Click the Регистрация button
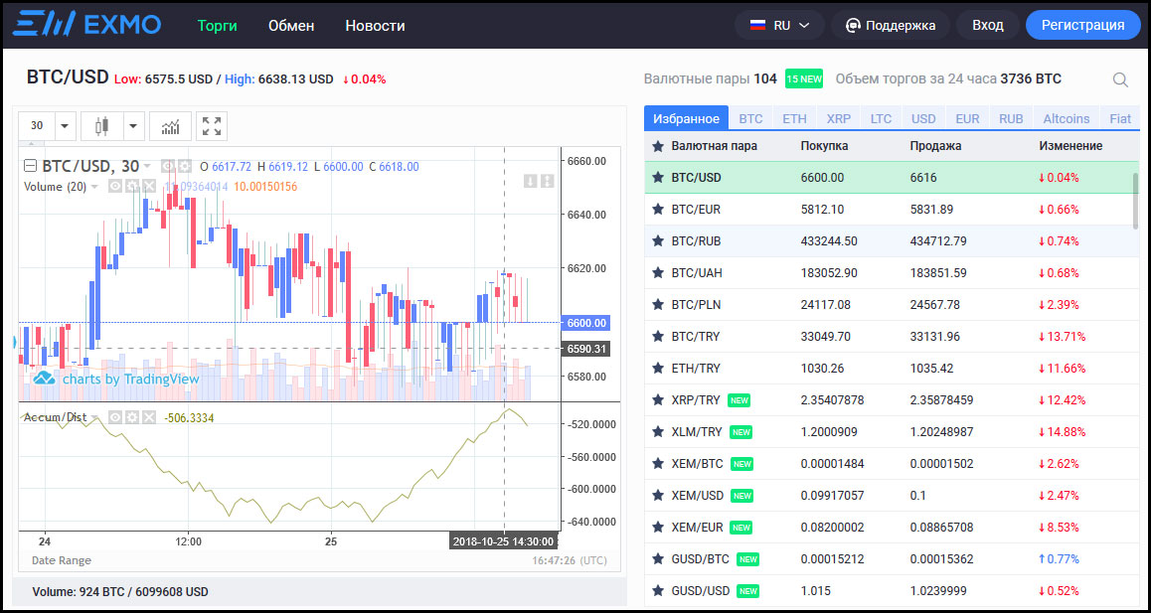Screen dimensions: 1151x613 1082,25
